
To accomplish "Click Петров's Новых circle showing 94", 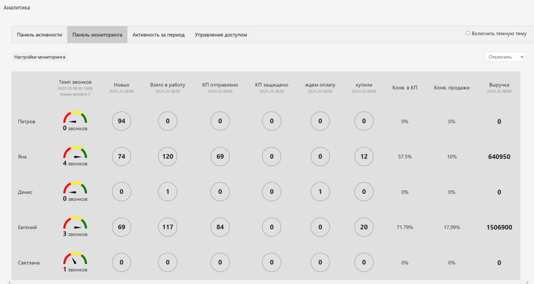I will [122, 121].
